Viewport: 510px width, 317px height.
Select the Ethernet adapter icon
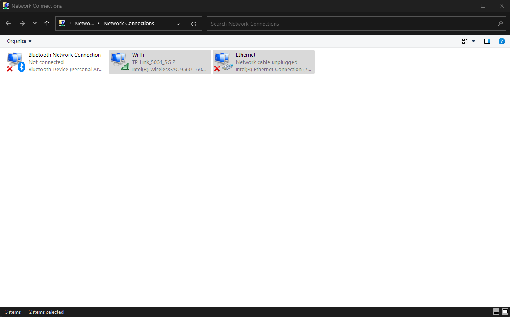coord(224,62)
